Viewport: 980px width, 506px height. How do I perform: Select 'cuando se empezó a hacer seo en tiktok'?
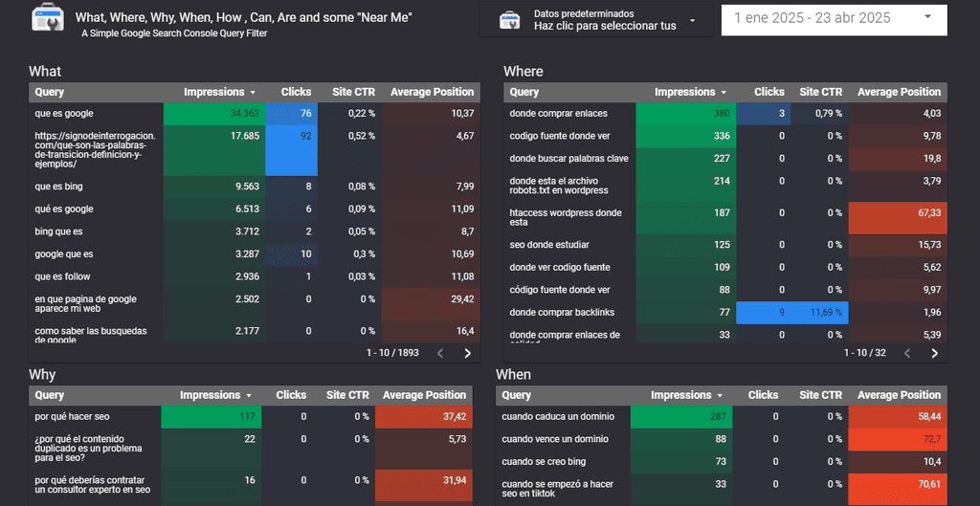tap(558, 489)
